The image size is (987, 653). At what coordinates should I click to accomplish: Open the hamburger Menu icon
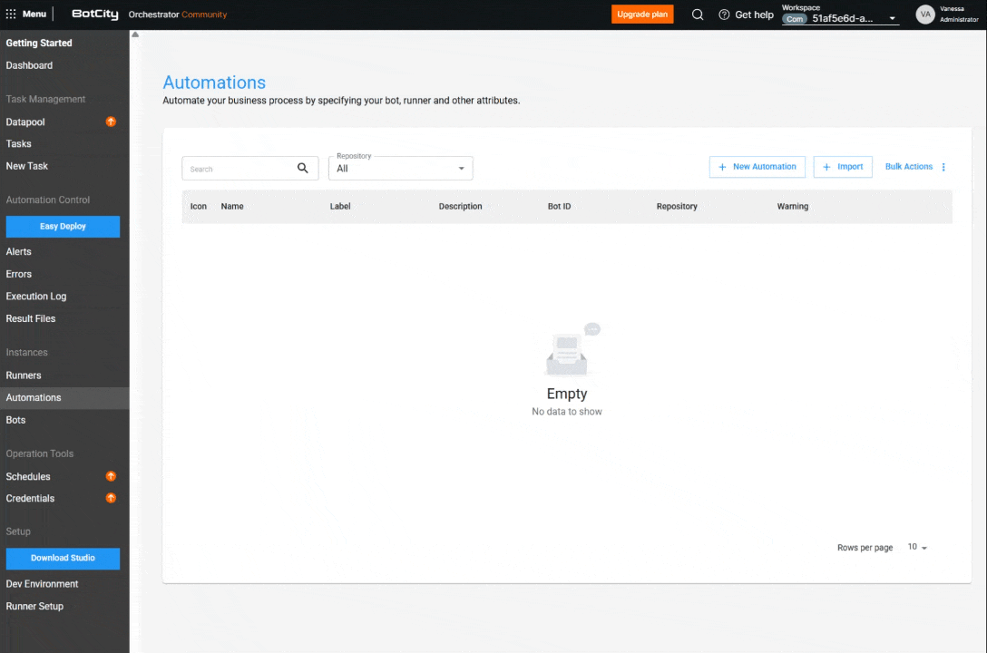[28, 14]
